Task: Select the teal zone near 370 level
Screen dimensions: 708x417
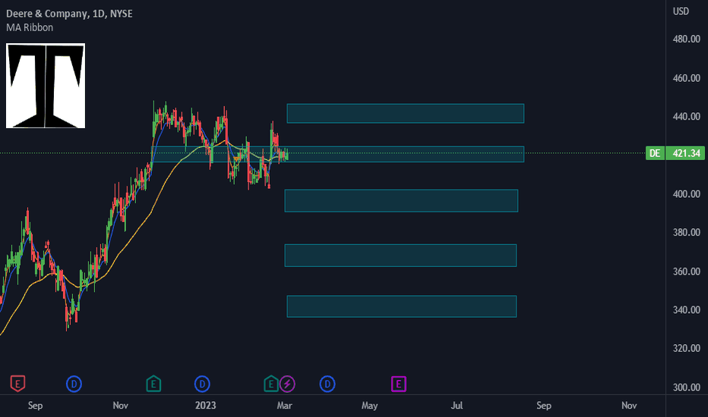Action: (x=400, y=256)
